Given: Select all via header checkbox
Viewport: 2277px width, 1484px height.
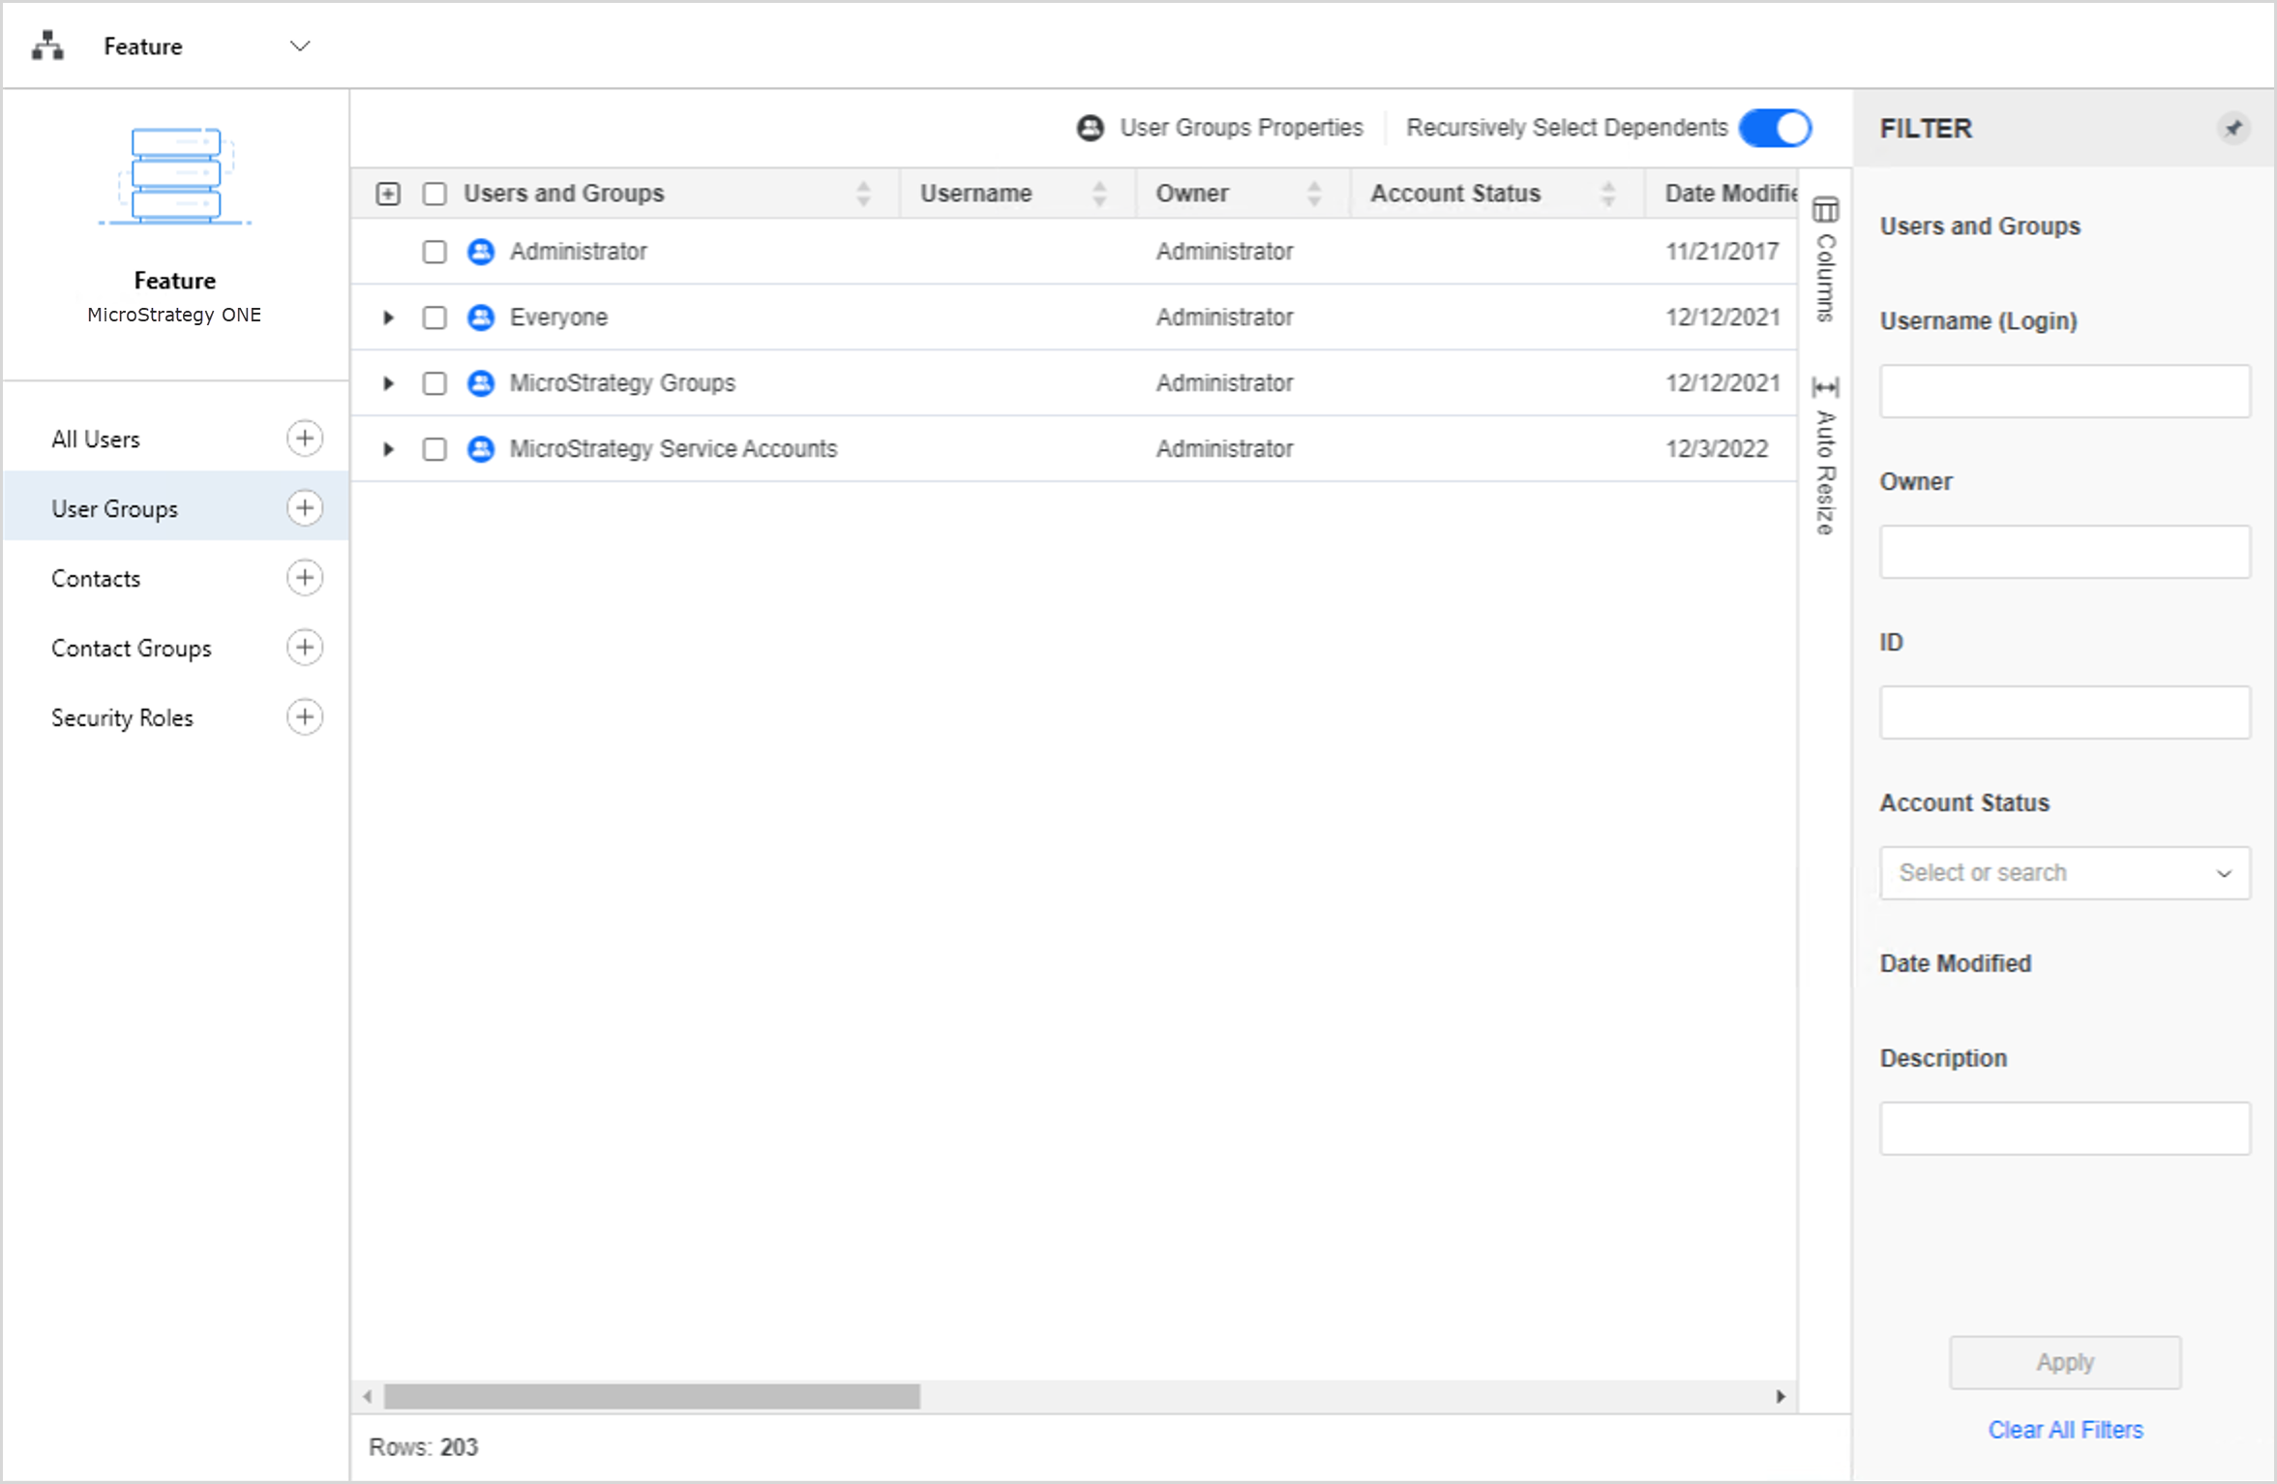Looking at the screenshot, I should pyautogui.click(x=434, y=194).
